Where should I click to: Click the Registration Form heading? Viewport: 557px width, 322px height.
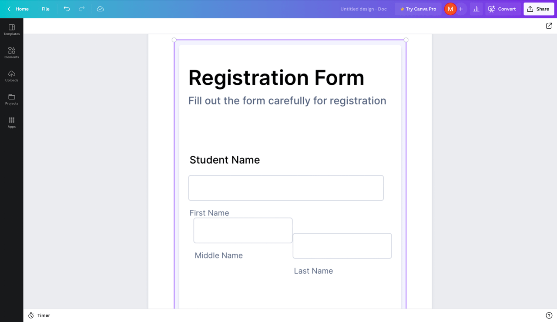click(276, 78)
